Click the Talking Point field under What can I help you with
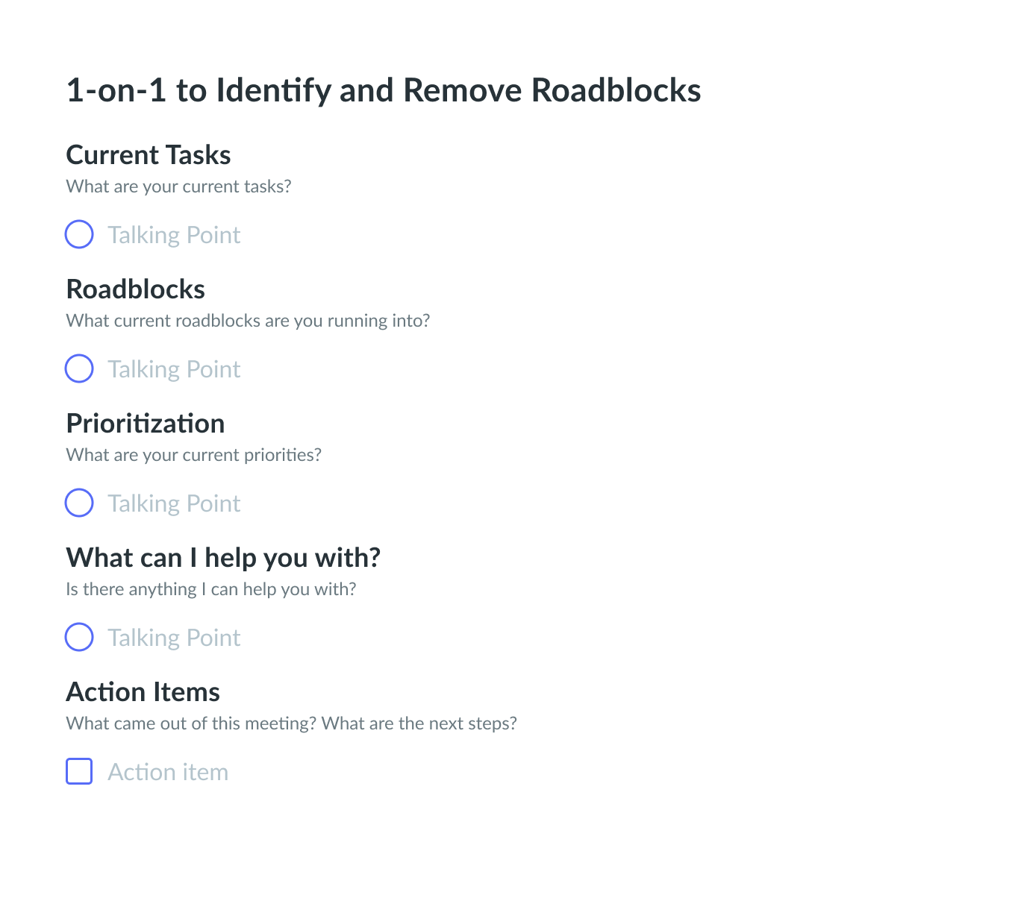This screenshot has width=1021, height=898. (174, 638)
